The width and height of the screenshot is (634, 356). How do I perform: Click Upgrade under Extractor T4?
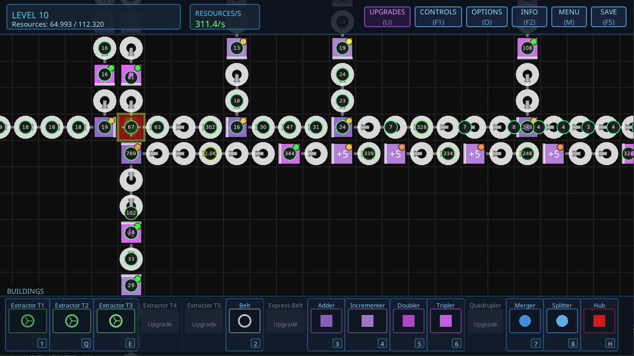click(160, 324)
